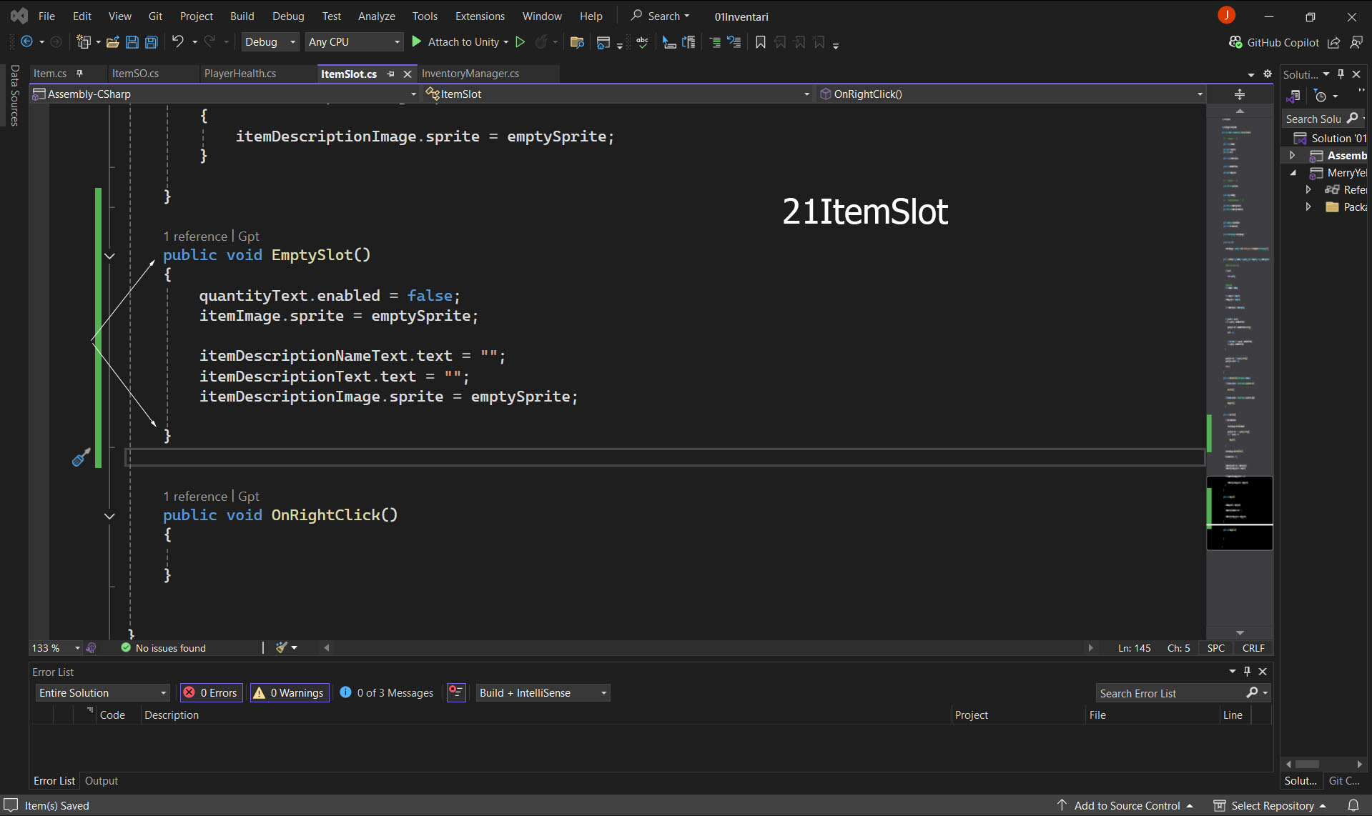
Task: Click Add to Source Control
Action: (x=1126, y=805)
